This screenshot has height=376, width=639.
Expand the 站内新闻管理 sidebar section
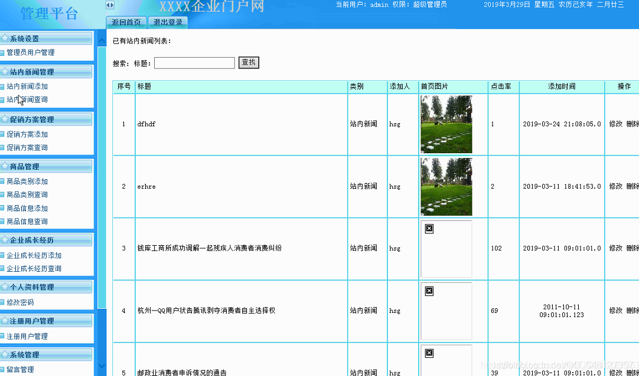point(47,72)
